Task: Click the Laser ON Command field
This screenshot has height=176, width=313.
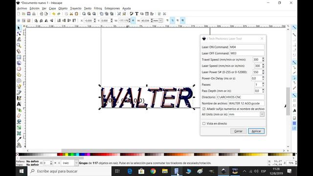Action: pos(246,47)
